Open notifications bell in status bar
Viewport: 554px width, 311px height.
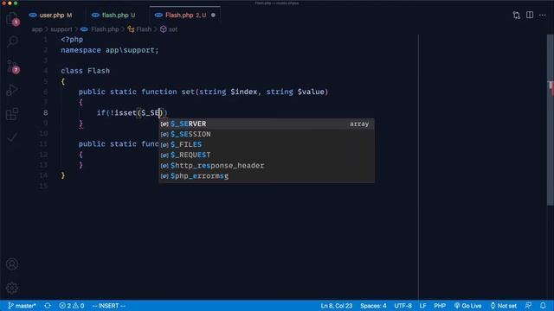click(x=543, y=306)
